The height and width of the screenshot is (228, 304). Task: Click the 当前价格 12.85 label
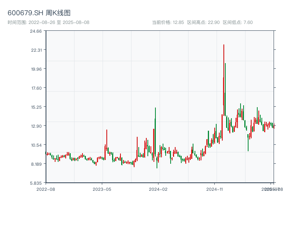coord(168,22)
